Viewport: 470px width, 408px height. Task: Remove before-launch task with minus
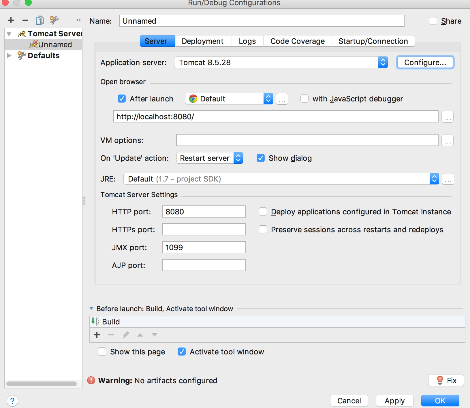[x=111, y=335]
